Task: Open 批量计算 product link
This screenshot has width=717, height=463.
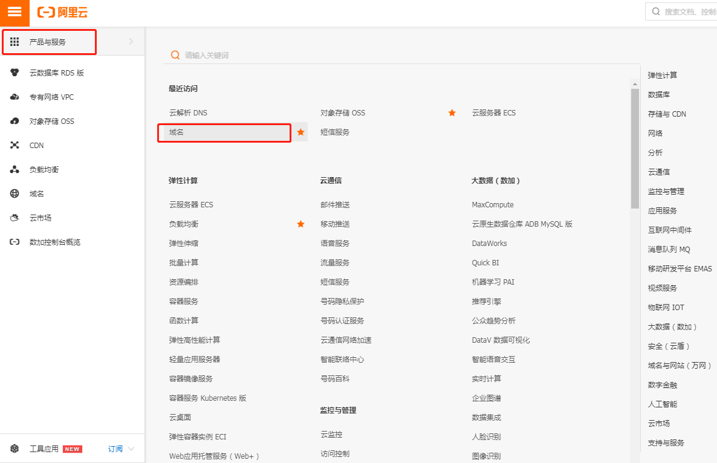Action: pyautogui.click(x=183, y=262)
